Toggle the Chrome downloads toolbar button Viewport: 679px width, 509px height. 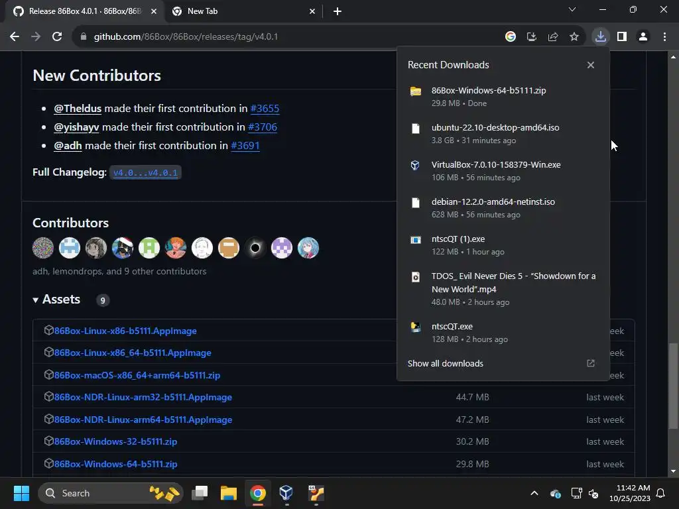(601, 36)
